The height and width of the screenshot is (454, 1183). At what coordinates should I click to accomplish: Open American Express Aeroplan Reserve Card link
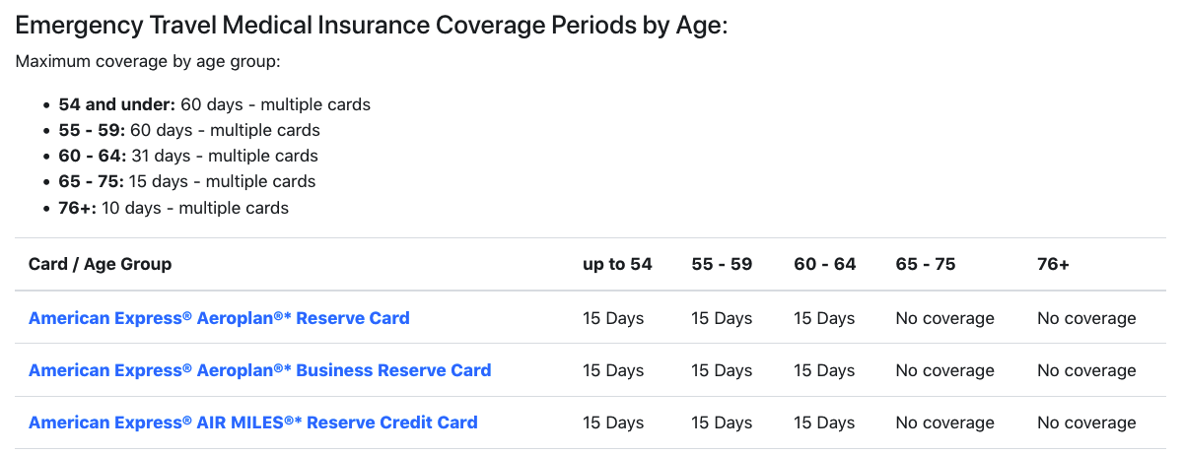click(219, 318)
